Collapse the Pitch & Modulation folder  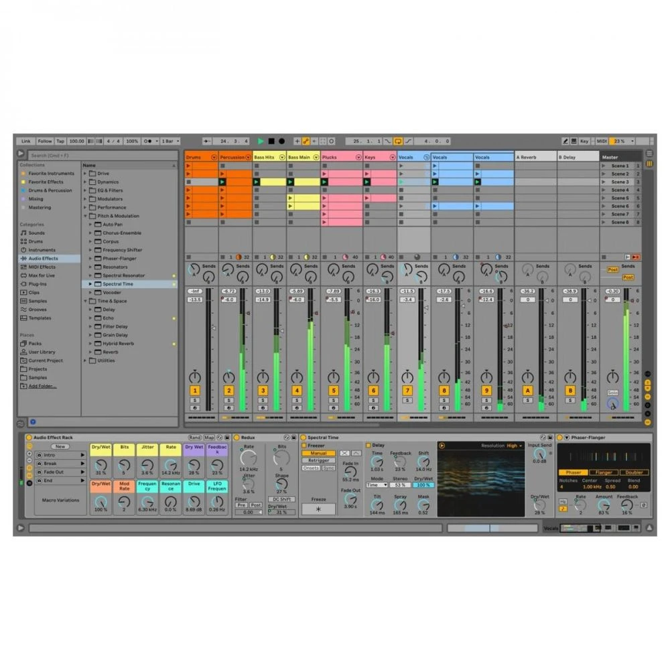click(86, 216)
